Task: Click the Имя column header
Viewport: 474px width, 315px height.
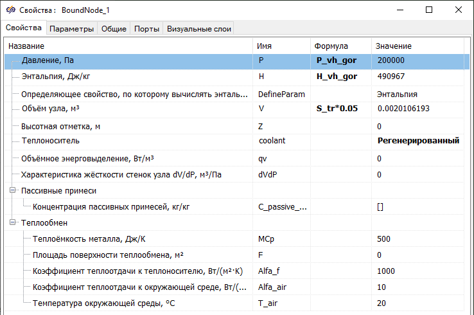Action: [x=281, y=46]
